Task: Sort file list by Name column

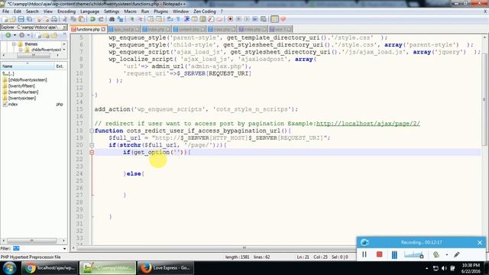Action: (x=28, y=66)
